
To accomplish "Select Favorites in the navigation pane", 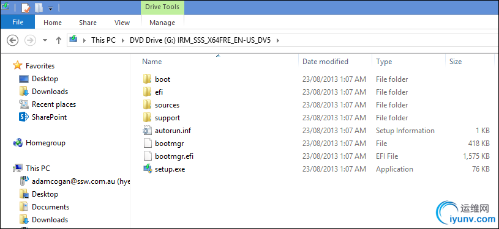I will pos(40,66).
